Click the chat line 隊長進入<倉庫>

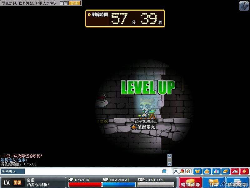14,160
